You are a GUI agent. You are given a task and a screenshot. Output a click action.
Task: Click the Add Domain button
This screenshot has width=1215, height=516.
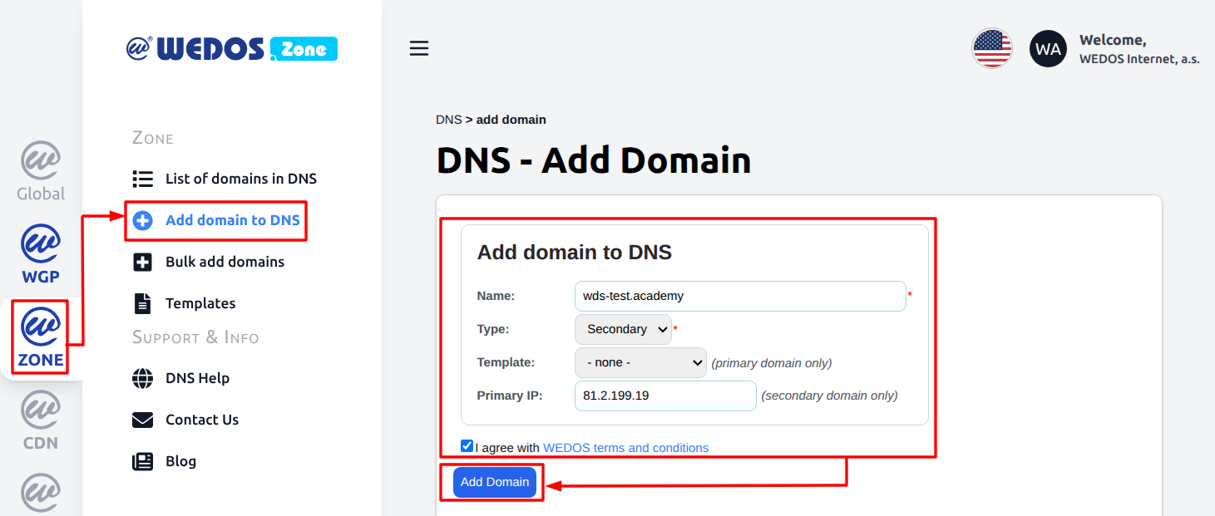click(495, 482)
